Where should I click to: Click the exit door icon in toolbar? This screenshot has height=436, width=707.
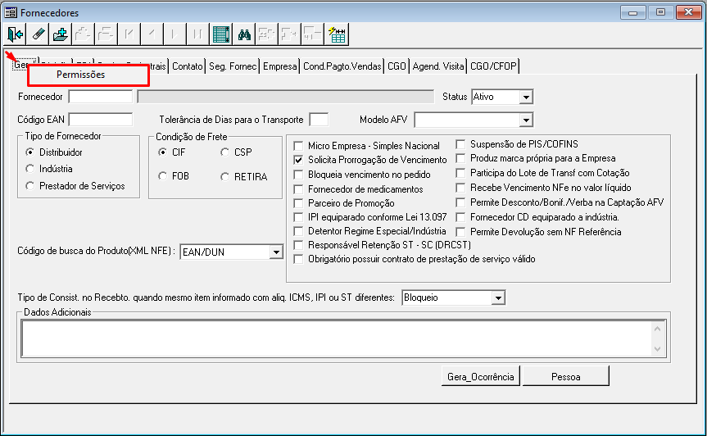pyautogui.click(x=15, y=34)
